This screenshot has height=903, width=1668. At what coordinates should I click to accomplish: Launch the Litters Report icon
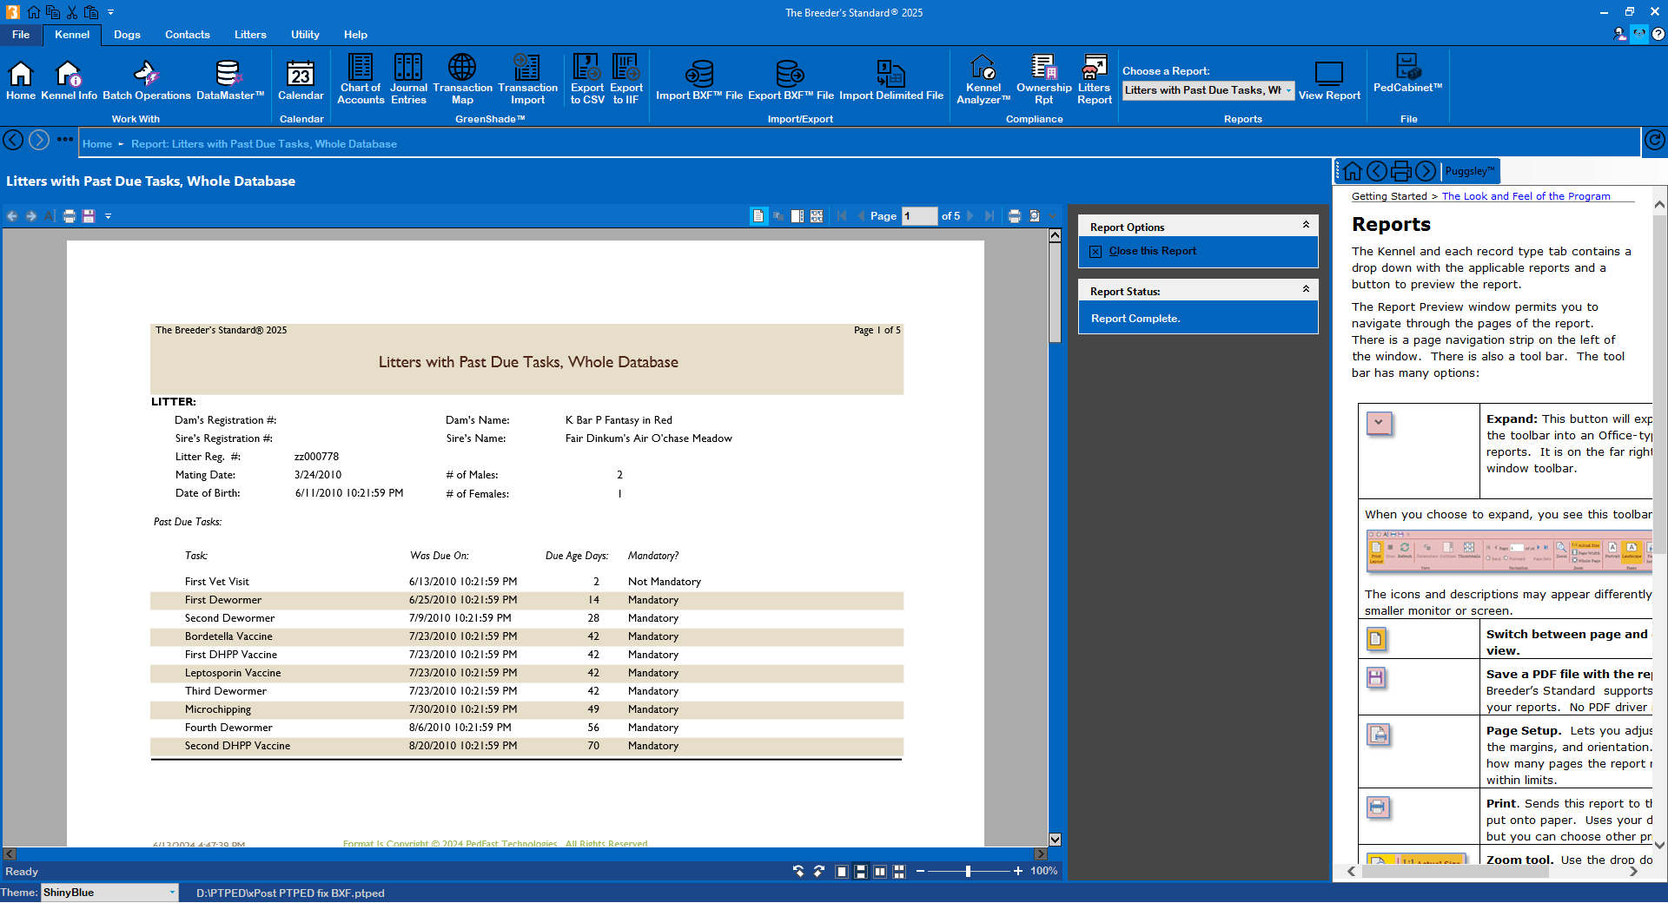(1093, 78)
